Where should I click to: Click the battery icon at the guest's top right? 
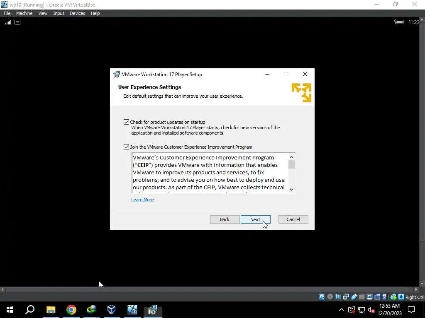[399, 22]
